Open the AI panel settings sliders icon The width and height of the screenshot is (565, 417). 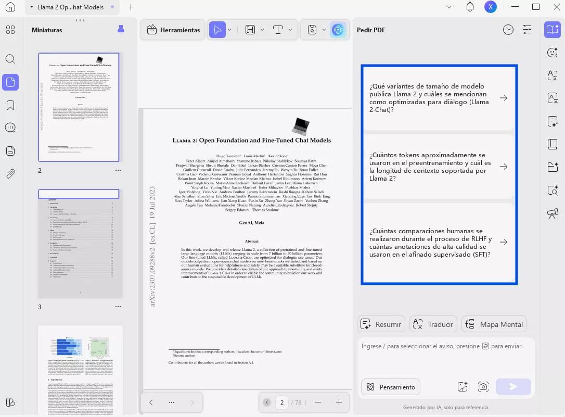(x=527, y=30)
